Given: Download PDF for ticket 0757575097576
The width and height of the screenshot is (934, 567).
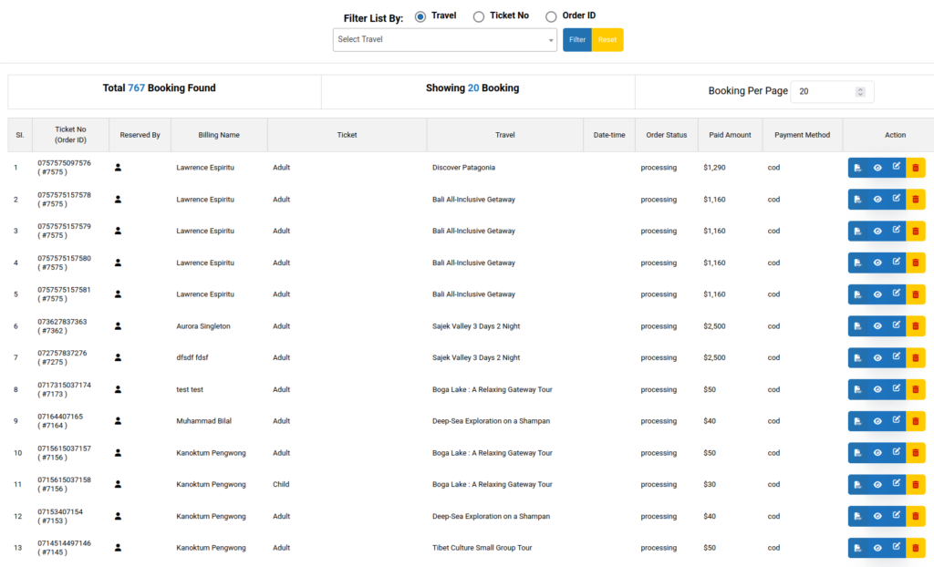Looking at the screenshot, I should (857, 168).
